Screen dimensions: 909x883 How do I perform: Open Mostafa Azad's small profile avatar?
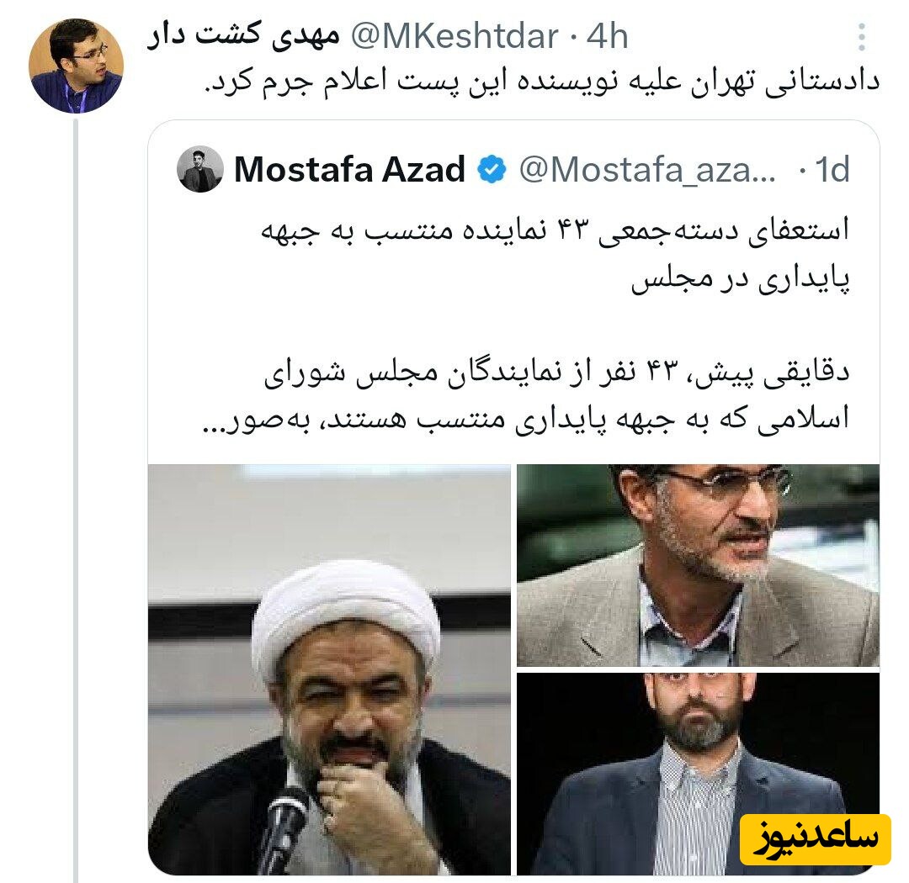coord(200,169)
